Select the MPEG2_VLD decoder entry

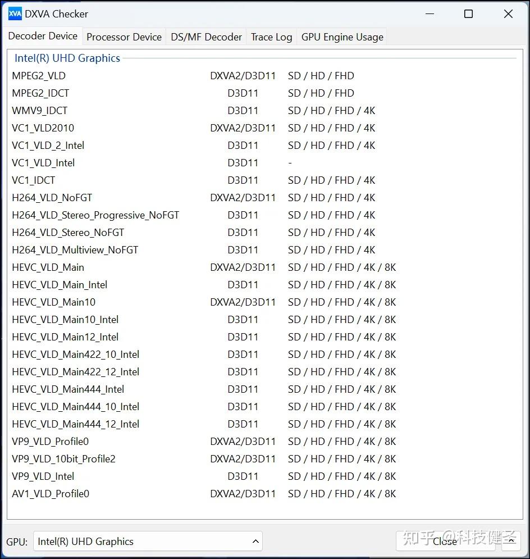coord(39,75)
